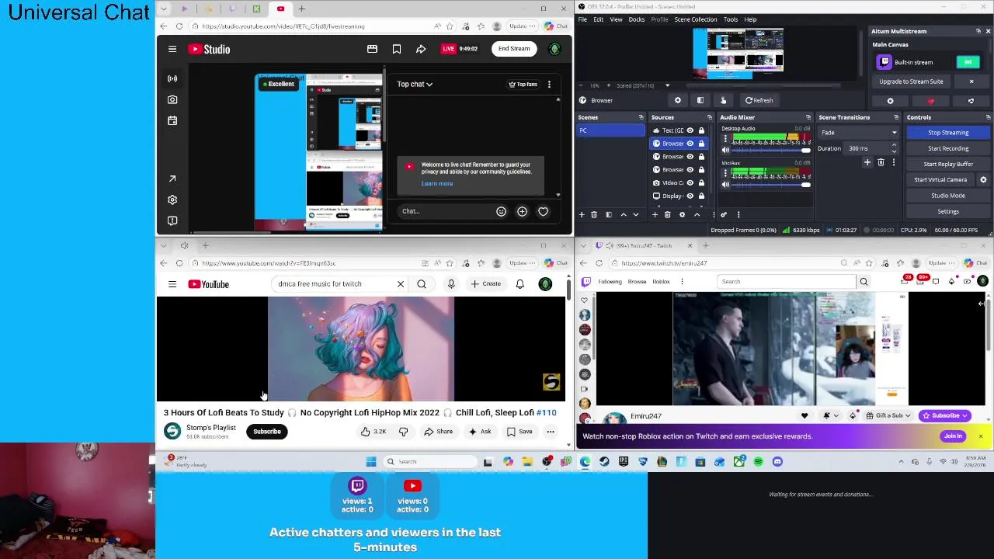This screenshot has height=559, width=994.
Task: Select the Webcam camera icon in Studio sidebar
Action: pyautogui.click(x=172, y=99)
